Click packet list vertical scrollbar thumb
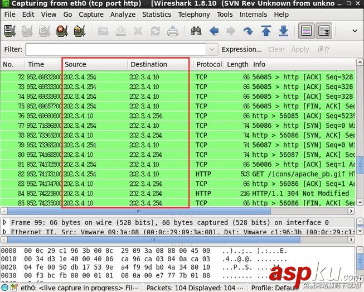364x292 pixels. pyautogui.click(x=360, y=165)
